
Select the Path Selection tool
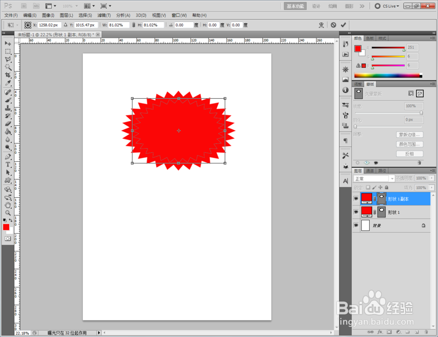click(x=8, y=172)
